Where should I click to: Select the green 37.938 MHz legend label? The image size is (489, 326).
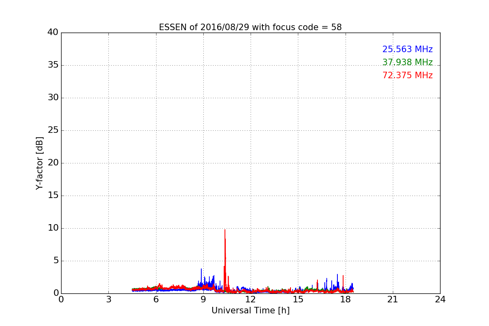tap(407, 62)
